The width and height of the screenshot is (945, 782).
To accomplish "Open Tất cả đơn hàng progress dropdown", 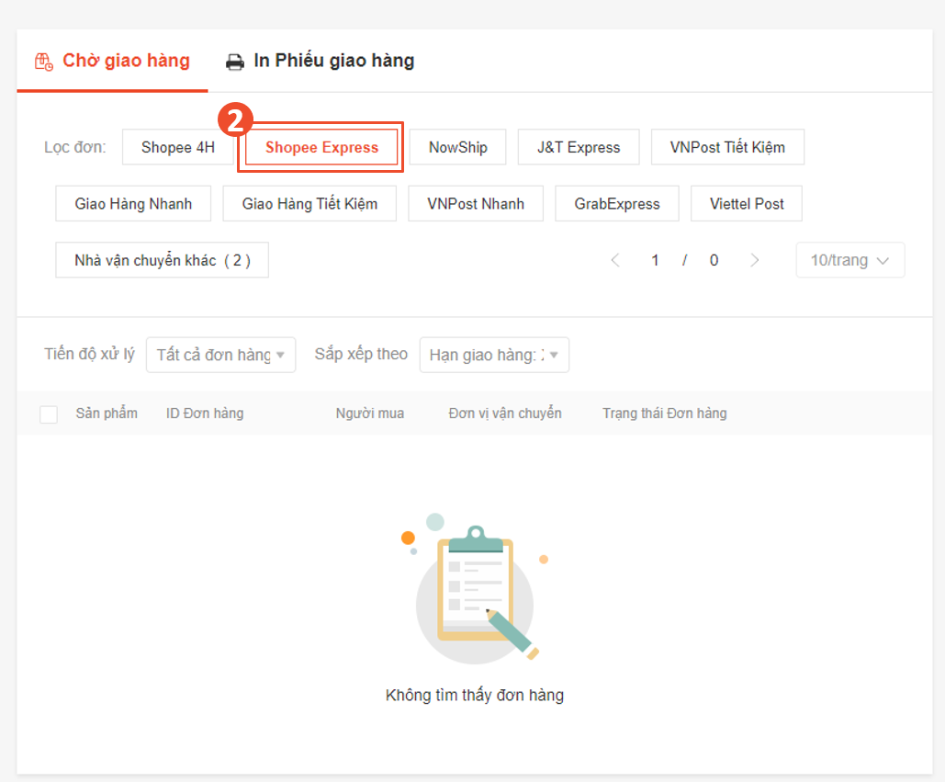I will pyautogui.click(x=220, y=355).
